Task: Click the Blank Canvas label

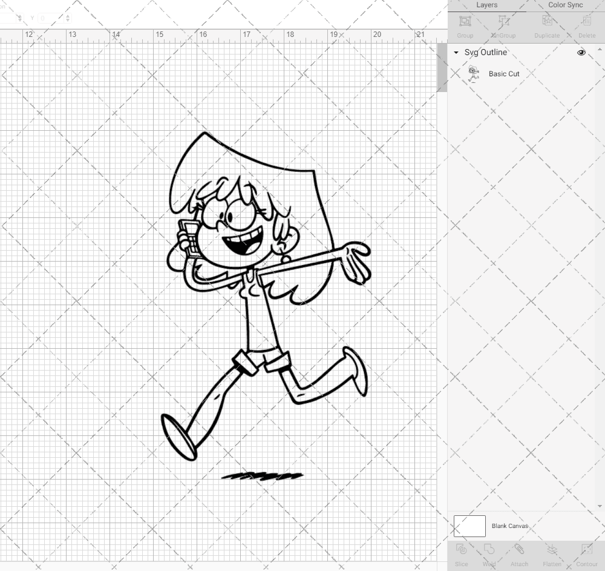Action: click(x=510, y=526)
